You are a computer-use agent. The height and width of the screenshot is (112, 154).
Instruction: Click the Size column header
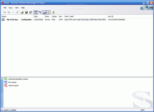click(x=61, y=16)
